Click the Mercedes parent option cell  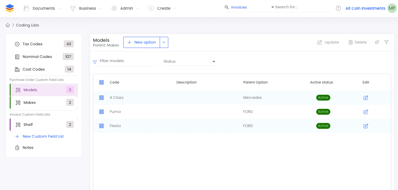[x=252, y=98]
